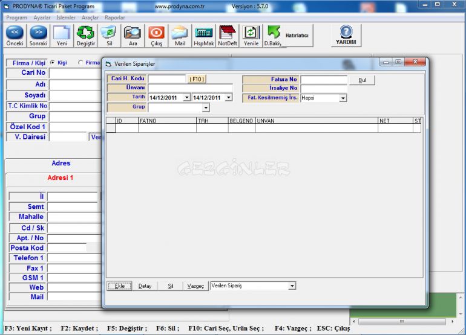Open the YARDIM help icon
This screenshot has height=335, width=466.
[x=346, y=36]
